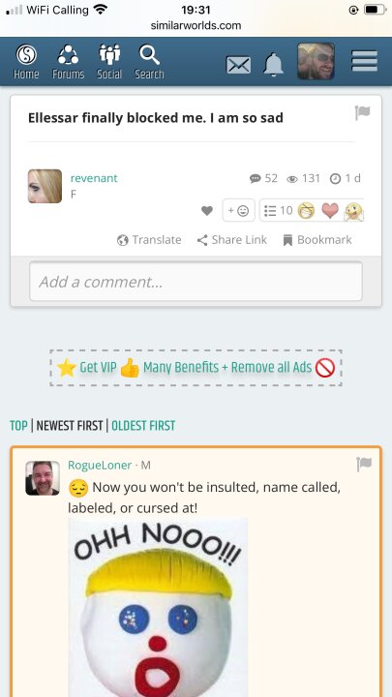Open the Get VIP benefits banner
392x697 pixels.
[196, 368]
